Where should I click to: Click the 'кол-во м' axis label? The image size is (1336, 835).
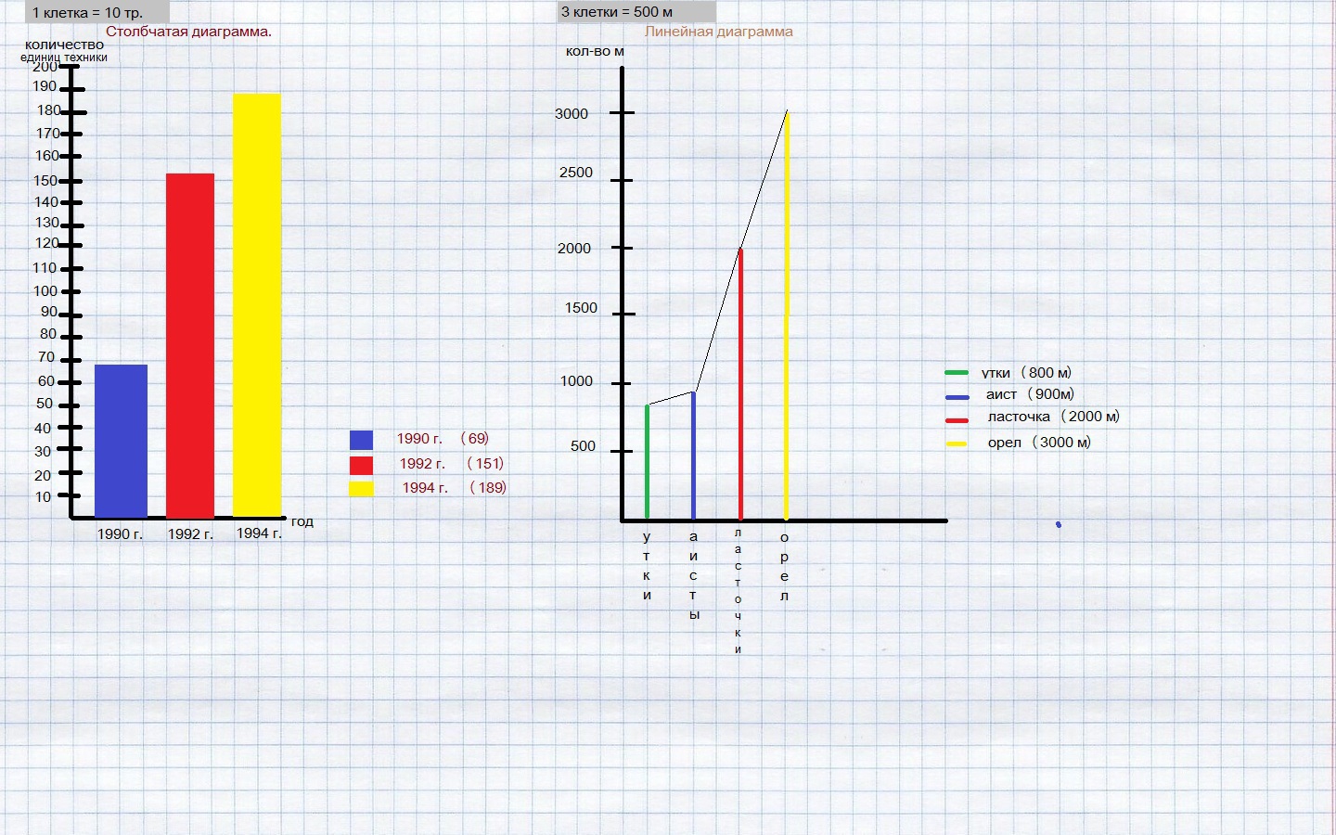[x=595, y=51]
